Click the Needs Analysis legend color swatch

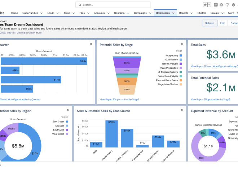(181, 64)
